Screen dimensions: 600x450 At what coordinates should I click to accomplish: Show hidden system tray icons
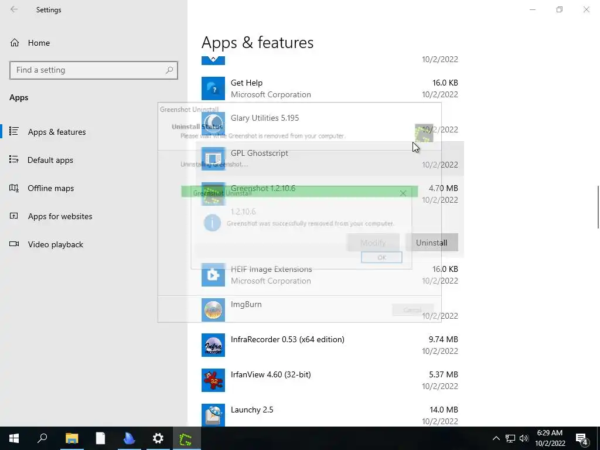point(496,438)
